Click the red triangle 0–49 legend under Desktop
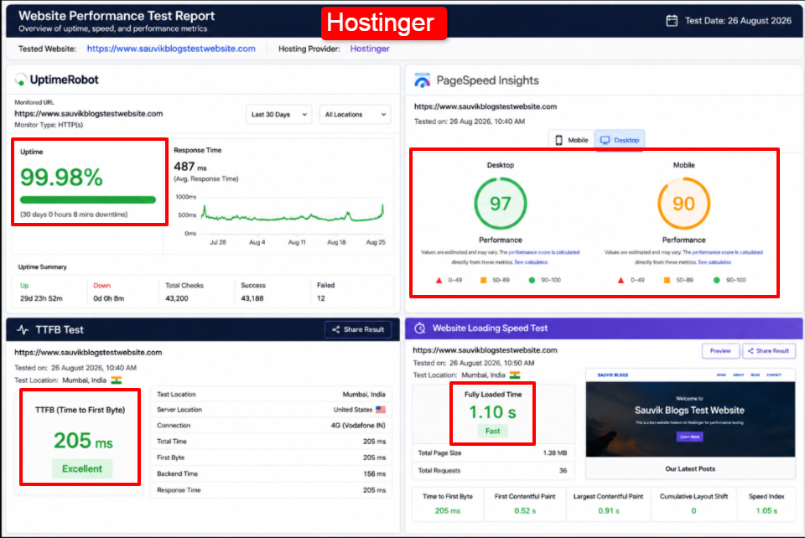 coord(439,280)
